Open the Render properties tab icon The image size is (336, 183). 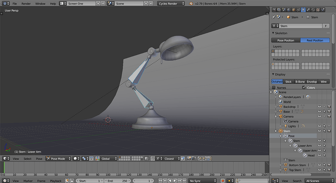click(x=274, y=10)
